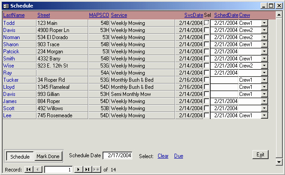Open Crew dropdown for 4900 Roper Ln
Viewport: 285px width, 175px height.
tap(264, 30)
